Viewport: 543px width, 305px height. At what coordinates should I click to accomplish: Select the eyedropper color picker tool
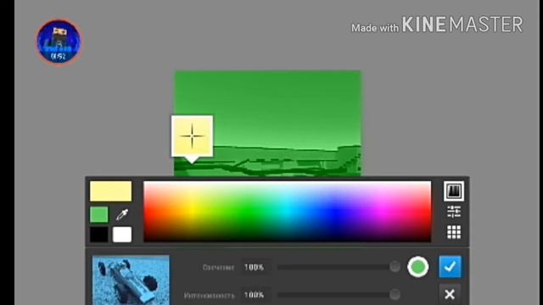pyautogui.click(x=122, y=214)
